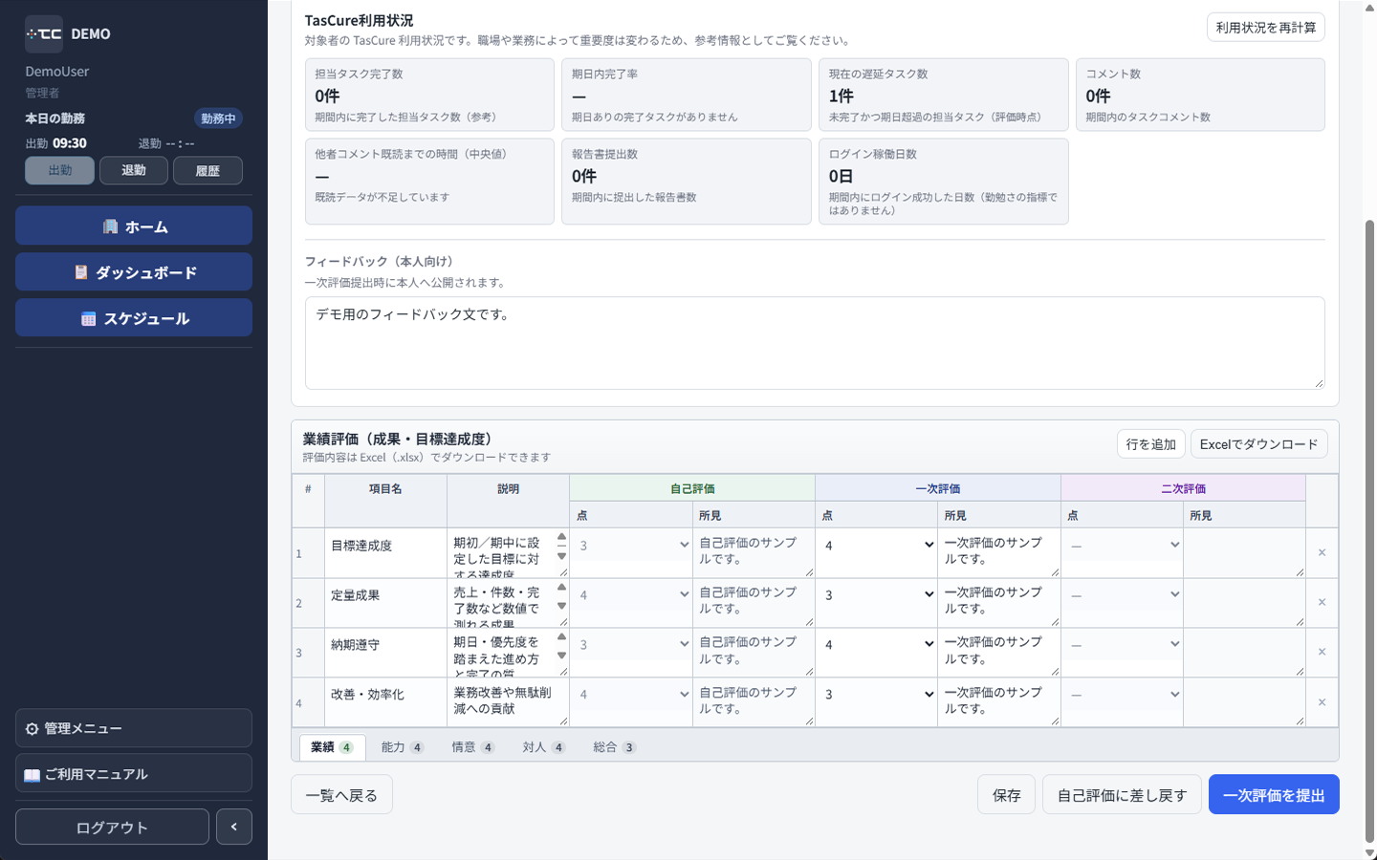Open 二次評価 score dropdown for 定量成果
Screen dimensions: 1377x860
click(1123, 594)
